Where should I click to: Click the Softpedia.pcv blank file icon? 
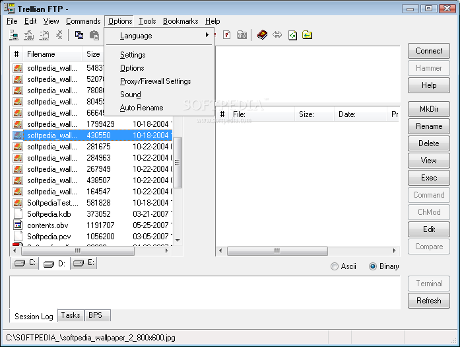click(18, 237)
